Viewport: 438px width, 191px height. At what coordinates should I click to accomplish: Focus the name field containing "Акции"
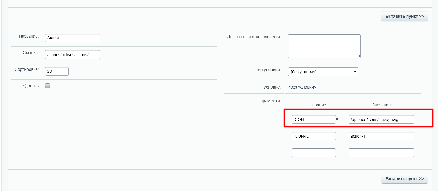coord(72,38)
